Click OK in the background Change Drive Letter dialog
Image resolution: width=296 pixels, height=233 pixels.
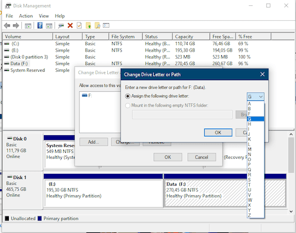point(168,157)
